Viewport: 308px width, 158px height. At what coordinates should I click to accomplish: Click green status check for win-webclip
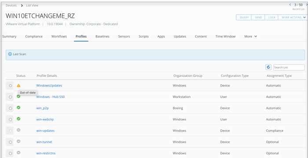point(18,118)
